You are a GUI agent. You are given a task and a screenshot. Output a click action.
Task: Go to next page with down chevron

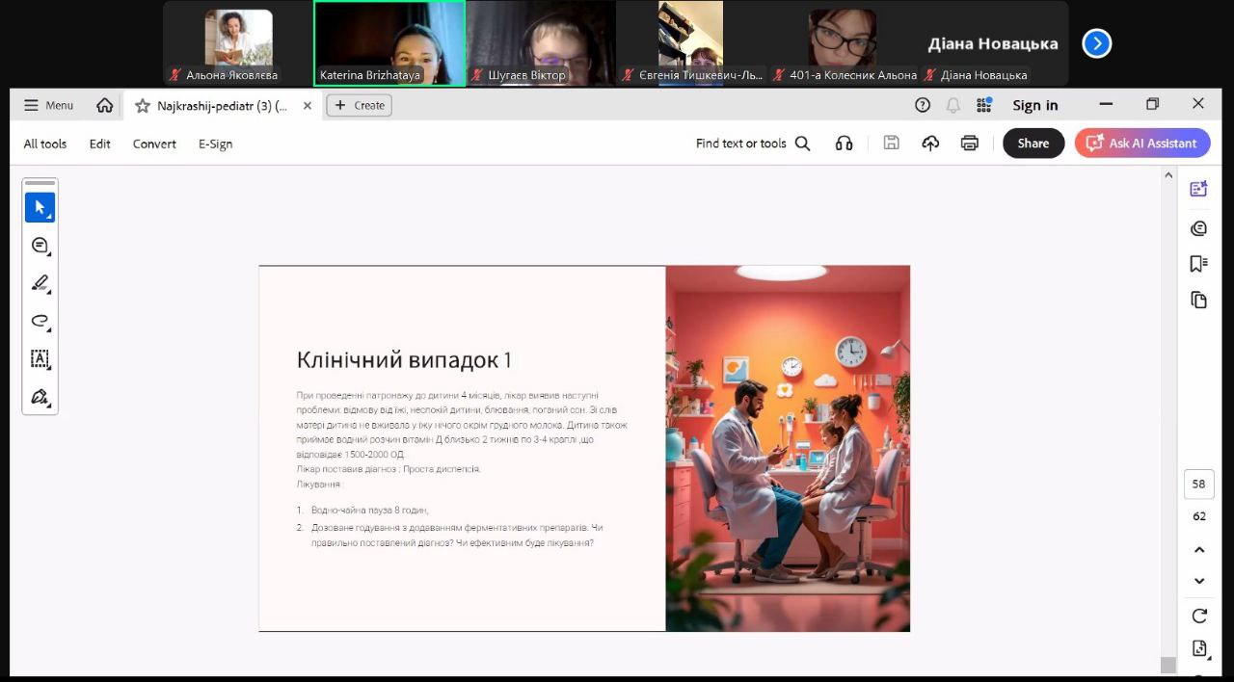pos(1199,581)
